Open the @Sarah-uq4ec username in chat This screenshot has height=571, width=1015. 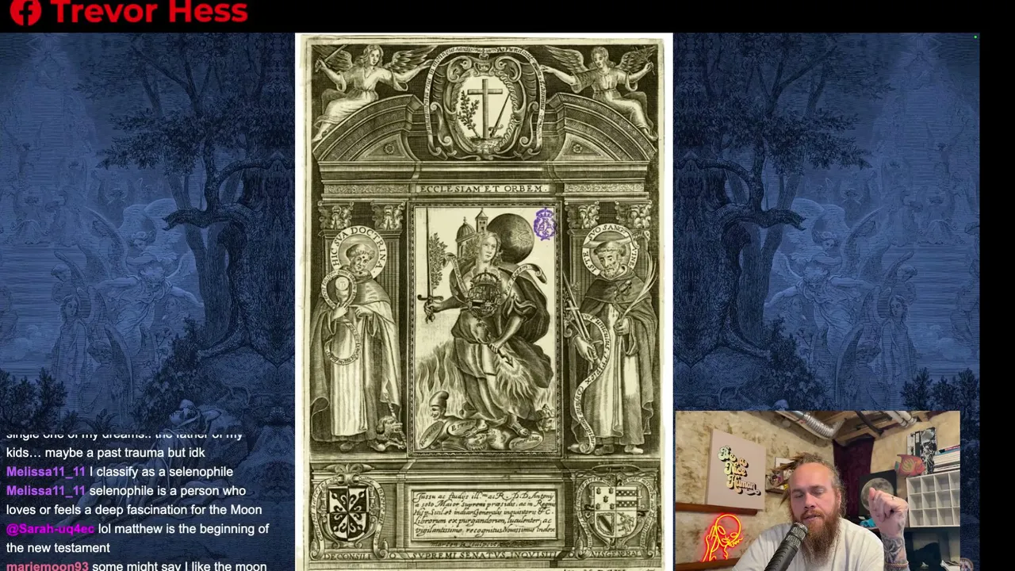pos(51,529)
